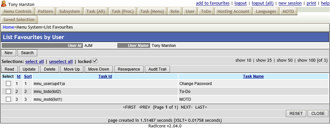Screen dimensions: 330x128
Task: Click the logout link
Action: [240, 3]
